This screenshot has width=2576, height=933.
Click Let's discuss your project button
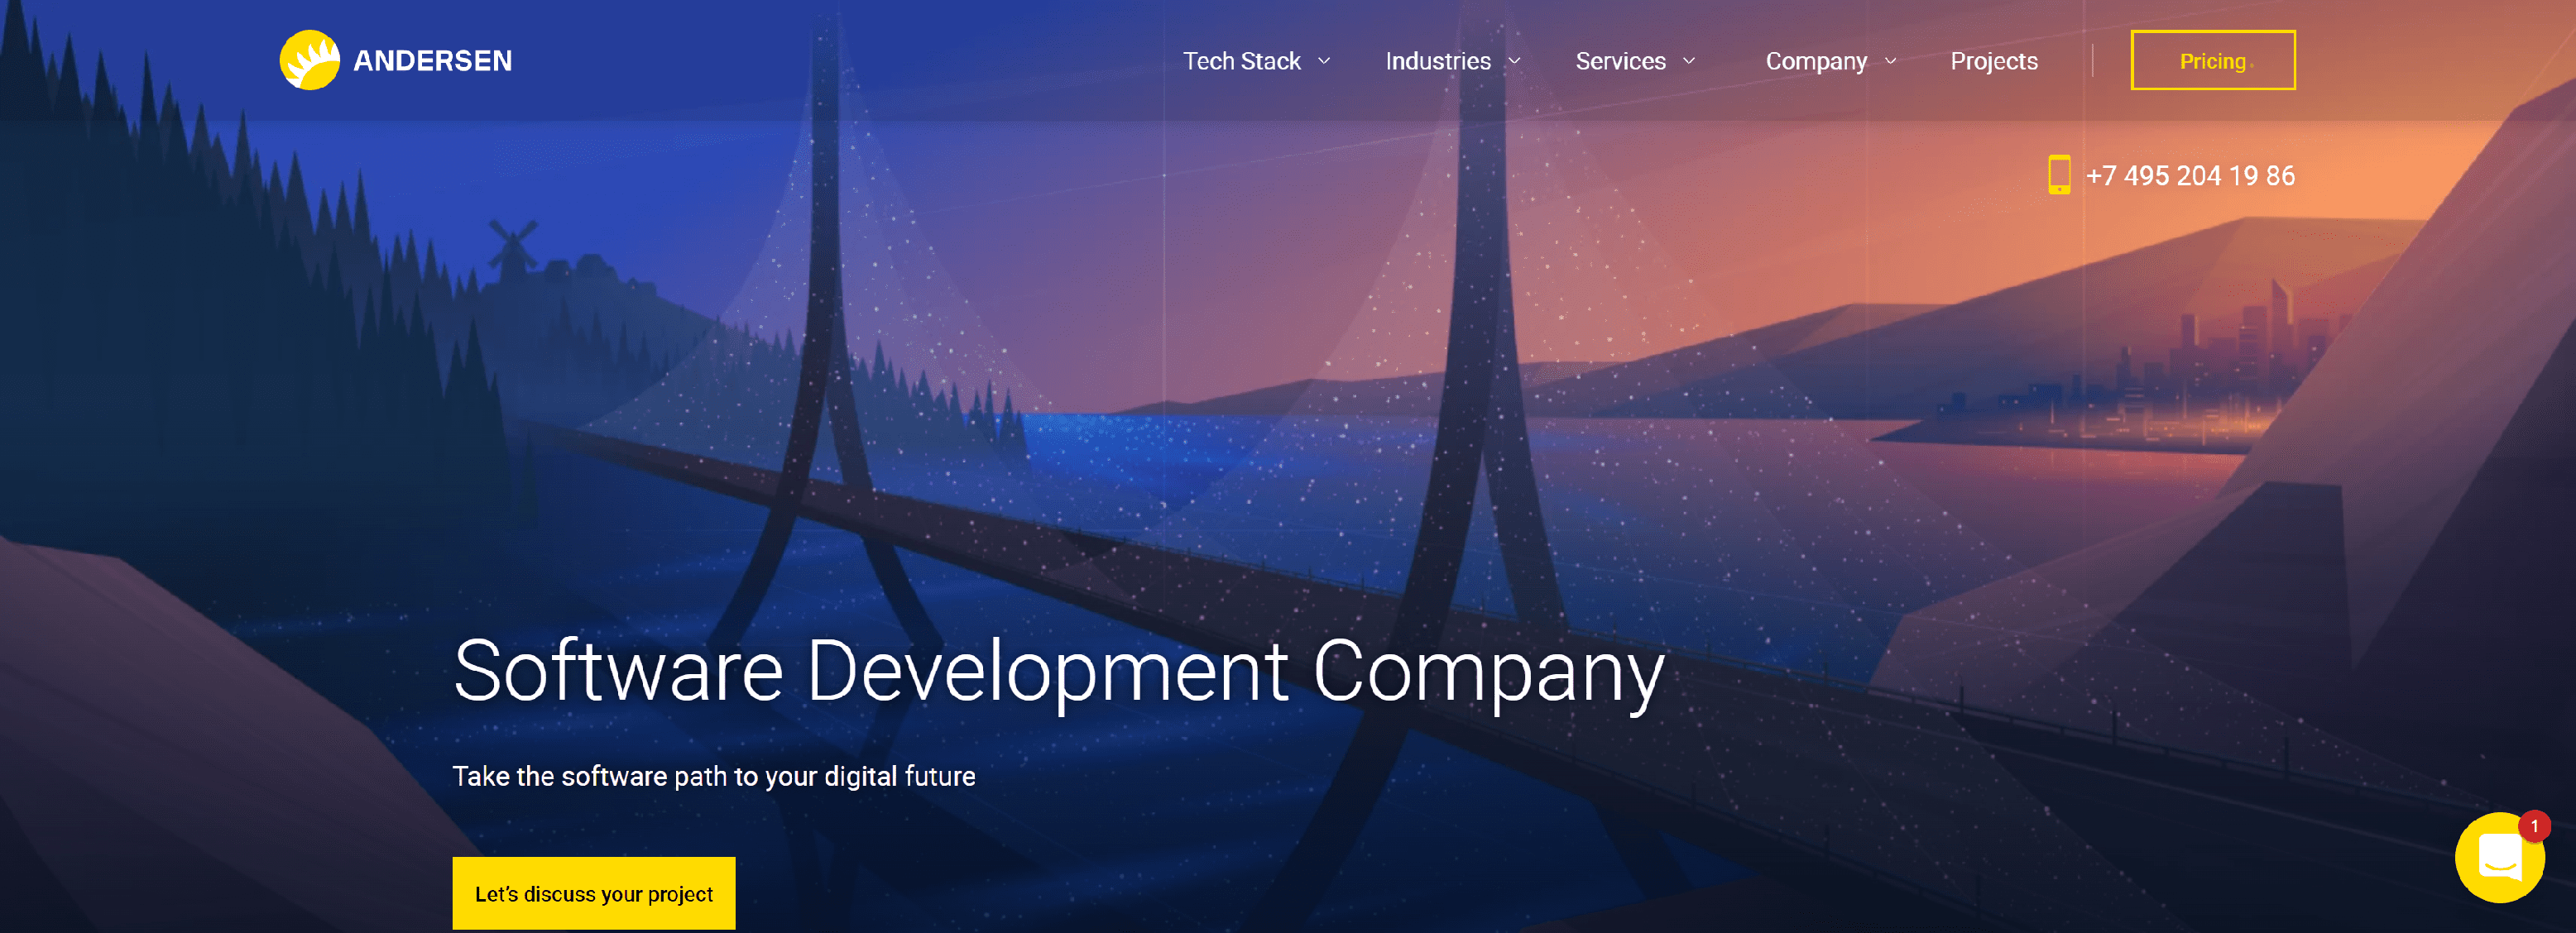[x=594, y=893]
